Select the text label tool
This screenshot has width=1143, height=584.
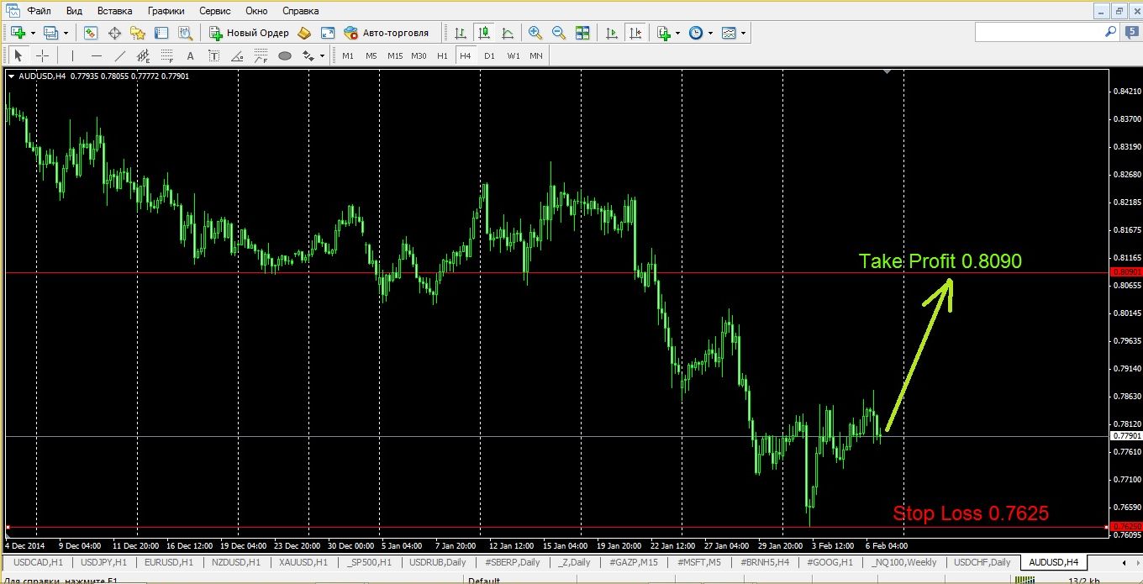pos(191,56)
